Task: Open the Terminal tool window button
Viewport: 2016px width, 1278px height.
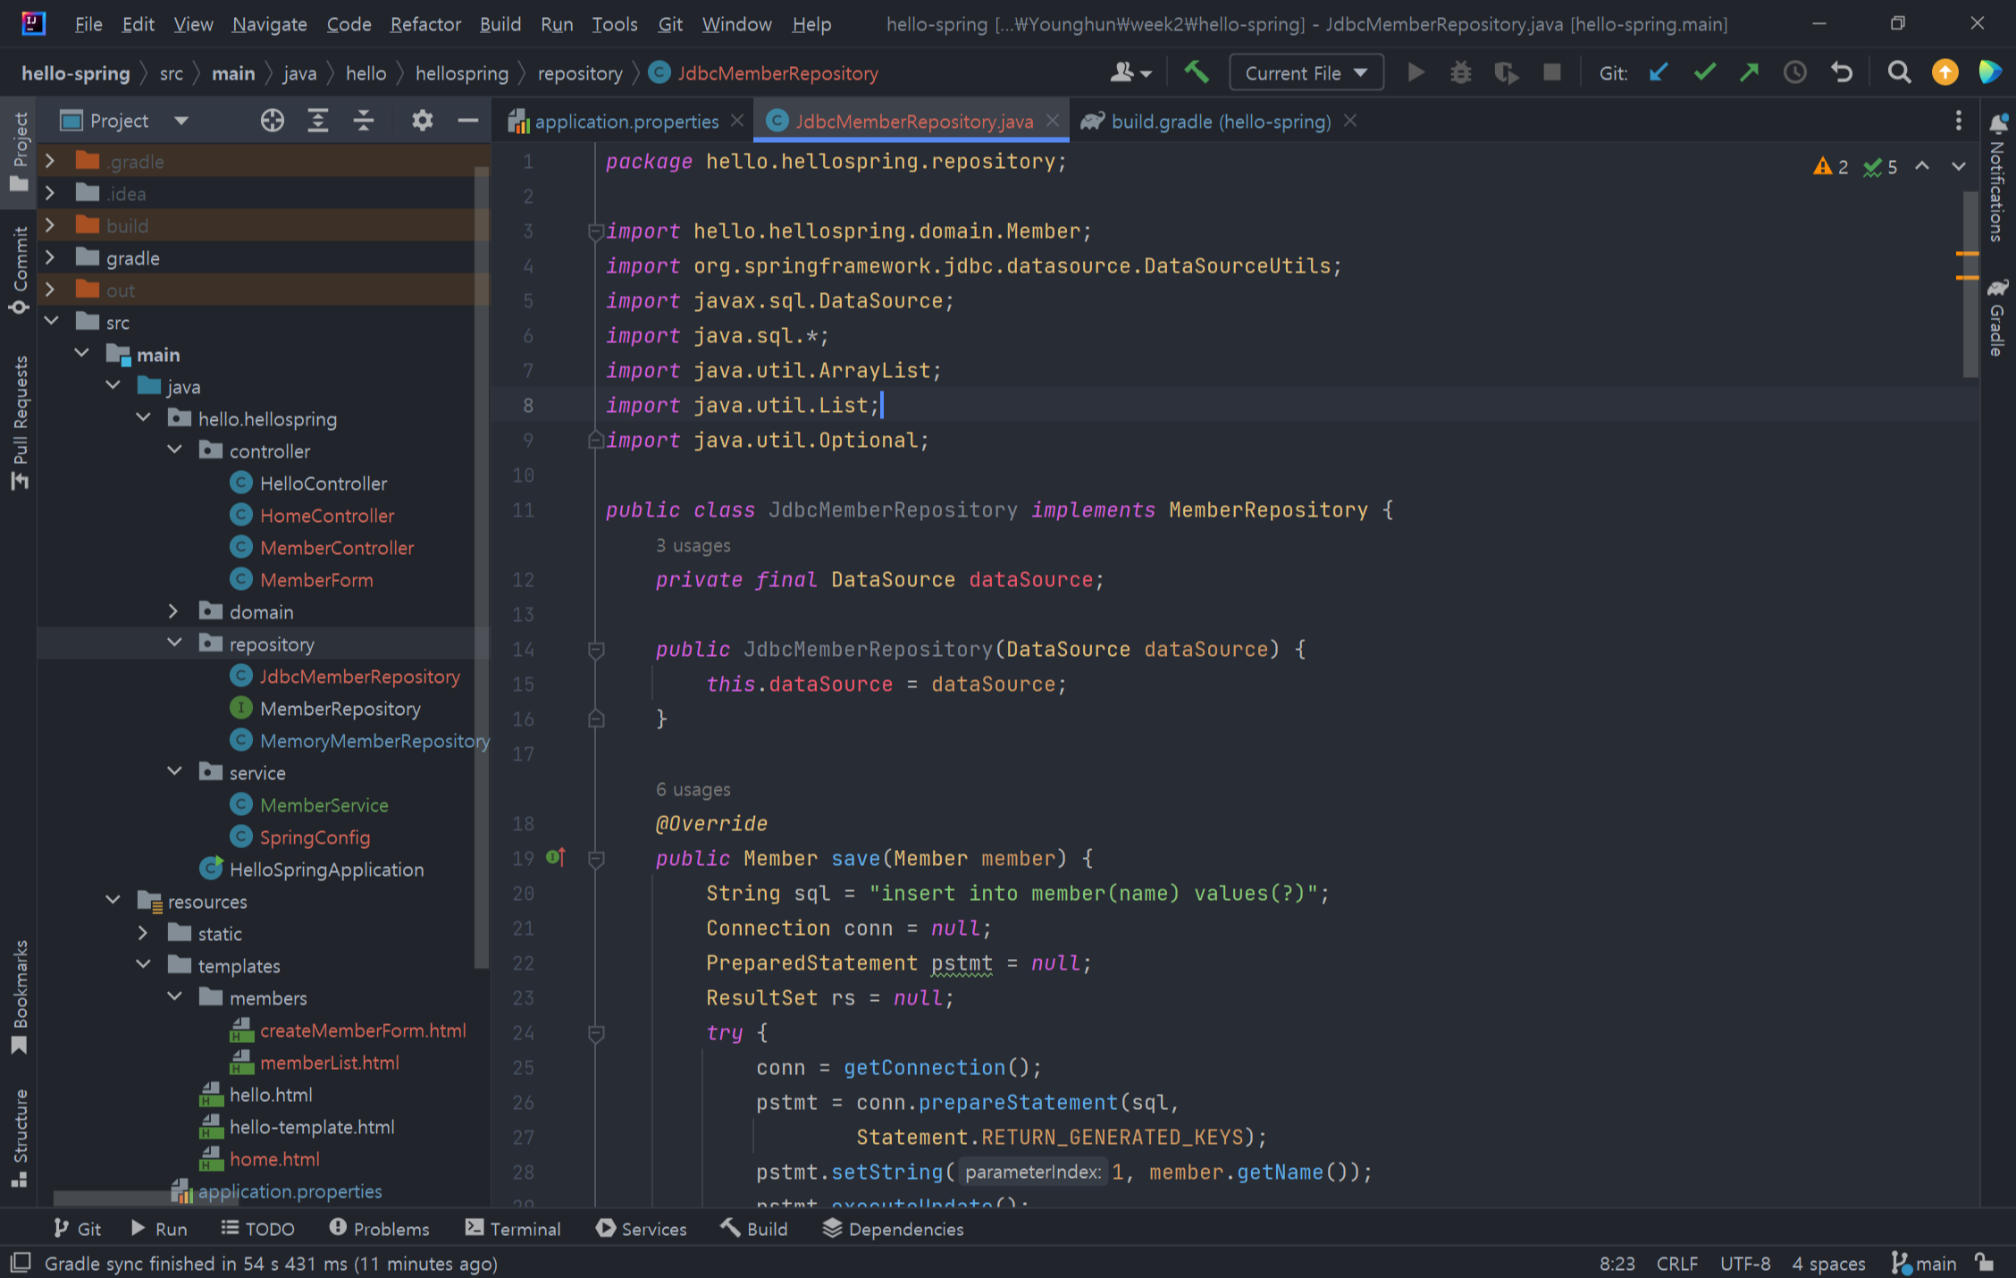Action: click(x=513, y=1229)
